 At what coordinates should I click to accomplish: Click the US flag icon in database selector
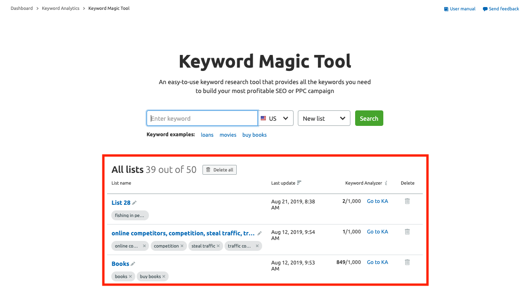[263, 118]
